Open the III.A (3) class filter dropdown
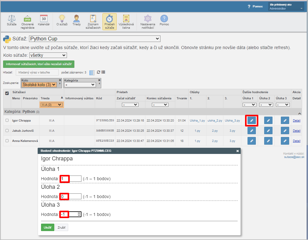 [x=52, y=105]
